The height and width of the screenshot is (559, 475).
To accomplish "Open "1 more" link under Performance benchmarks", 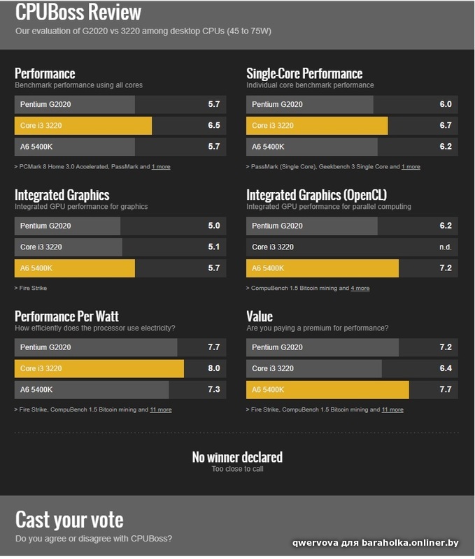I will click(161, 166).
